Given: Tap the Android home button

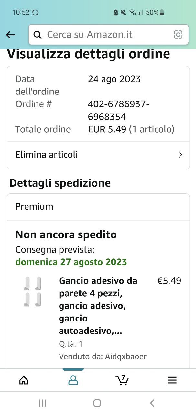Looking at the screenshot, I should click(x=97, y=403).
